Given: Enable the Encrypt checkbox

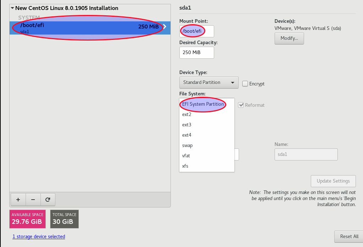Looking at the screenshot, I should (x=245, y=84).
